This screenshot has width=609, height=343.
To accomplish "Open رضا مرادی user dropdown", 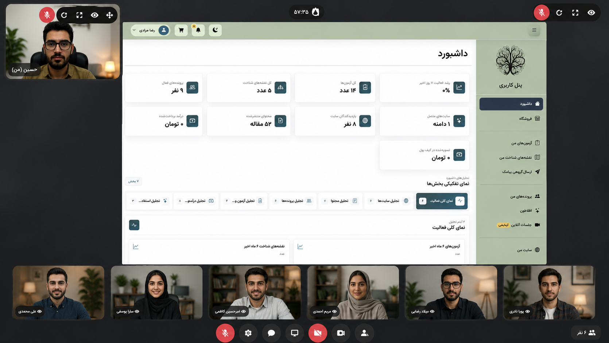I will point(151,30).
